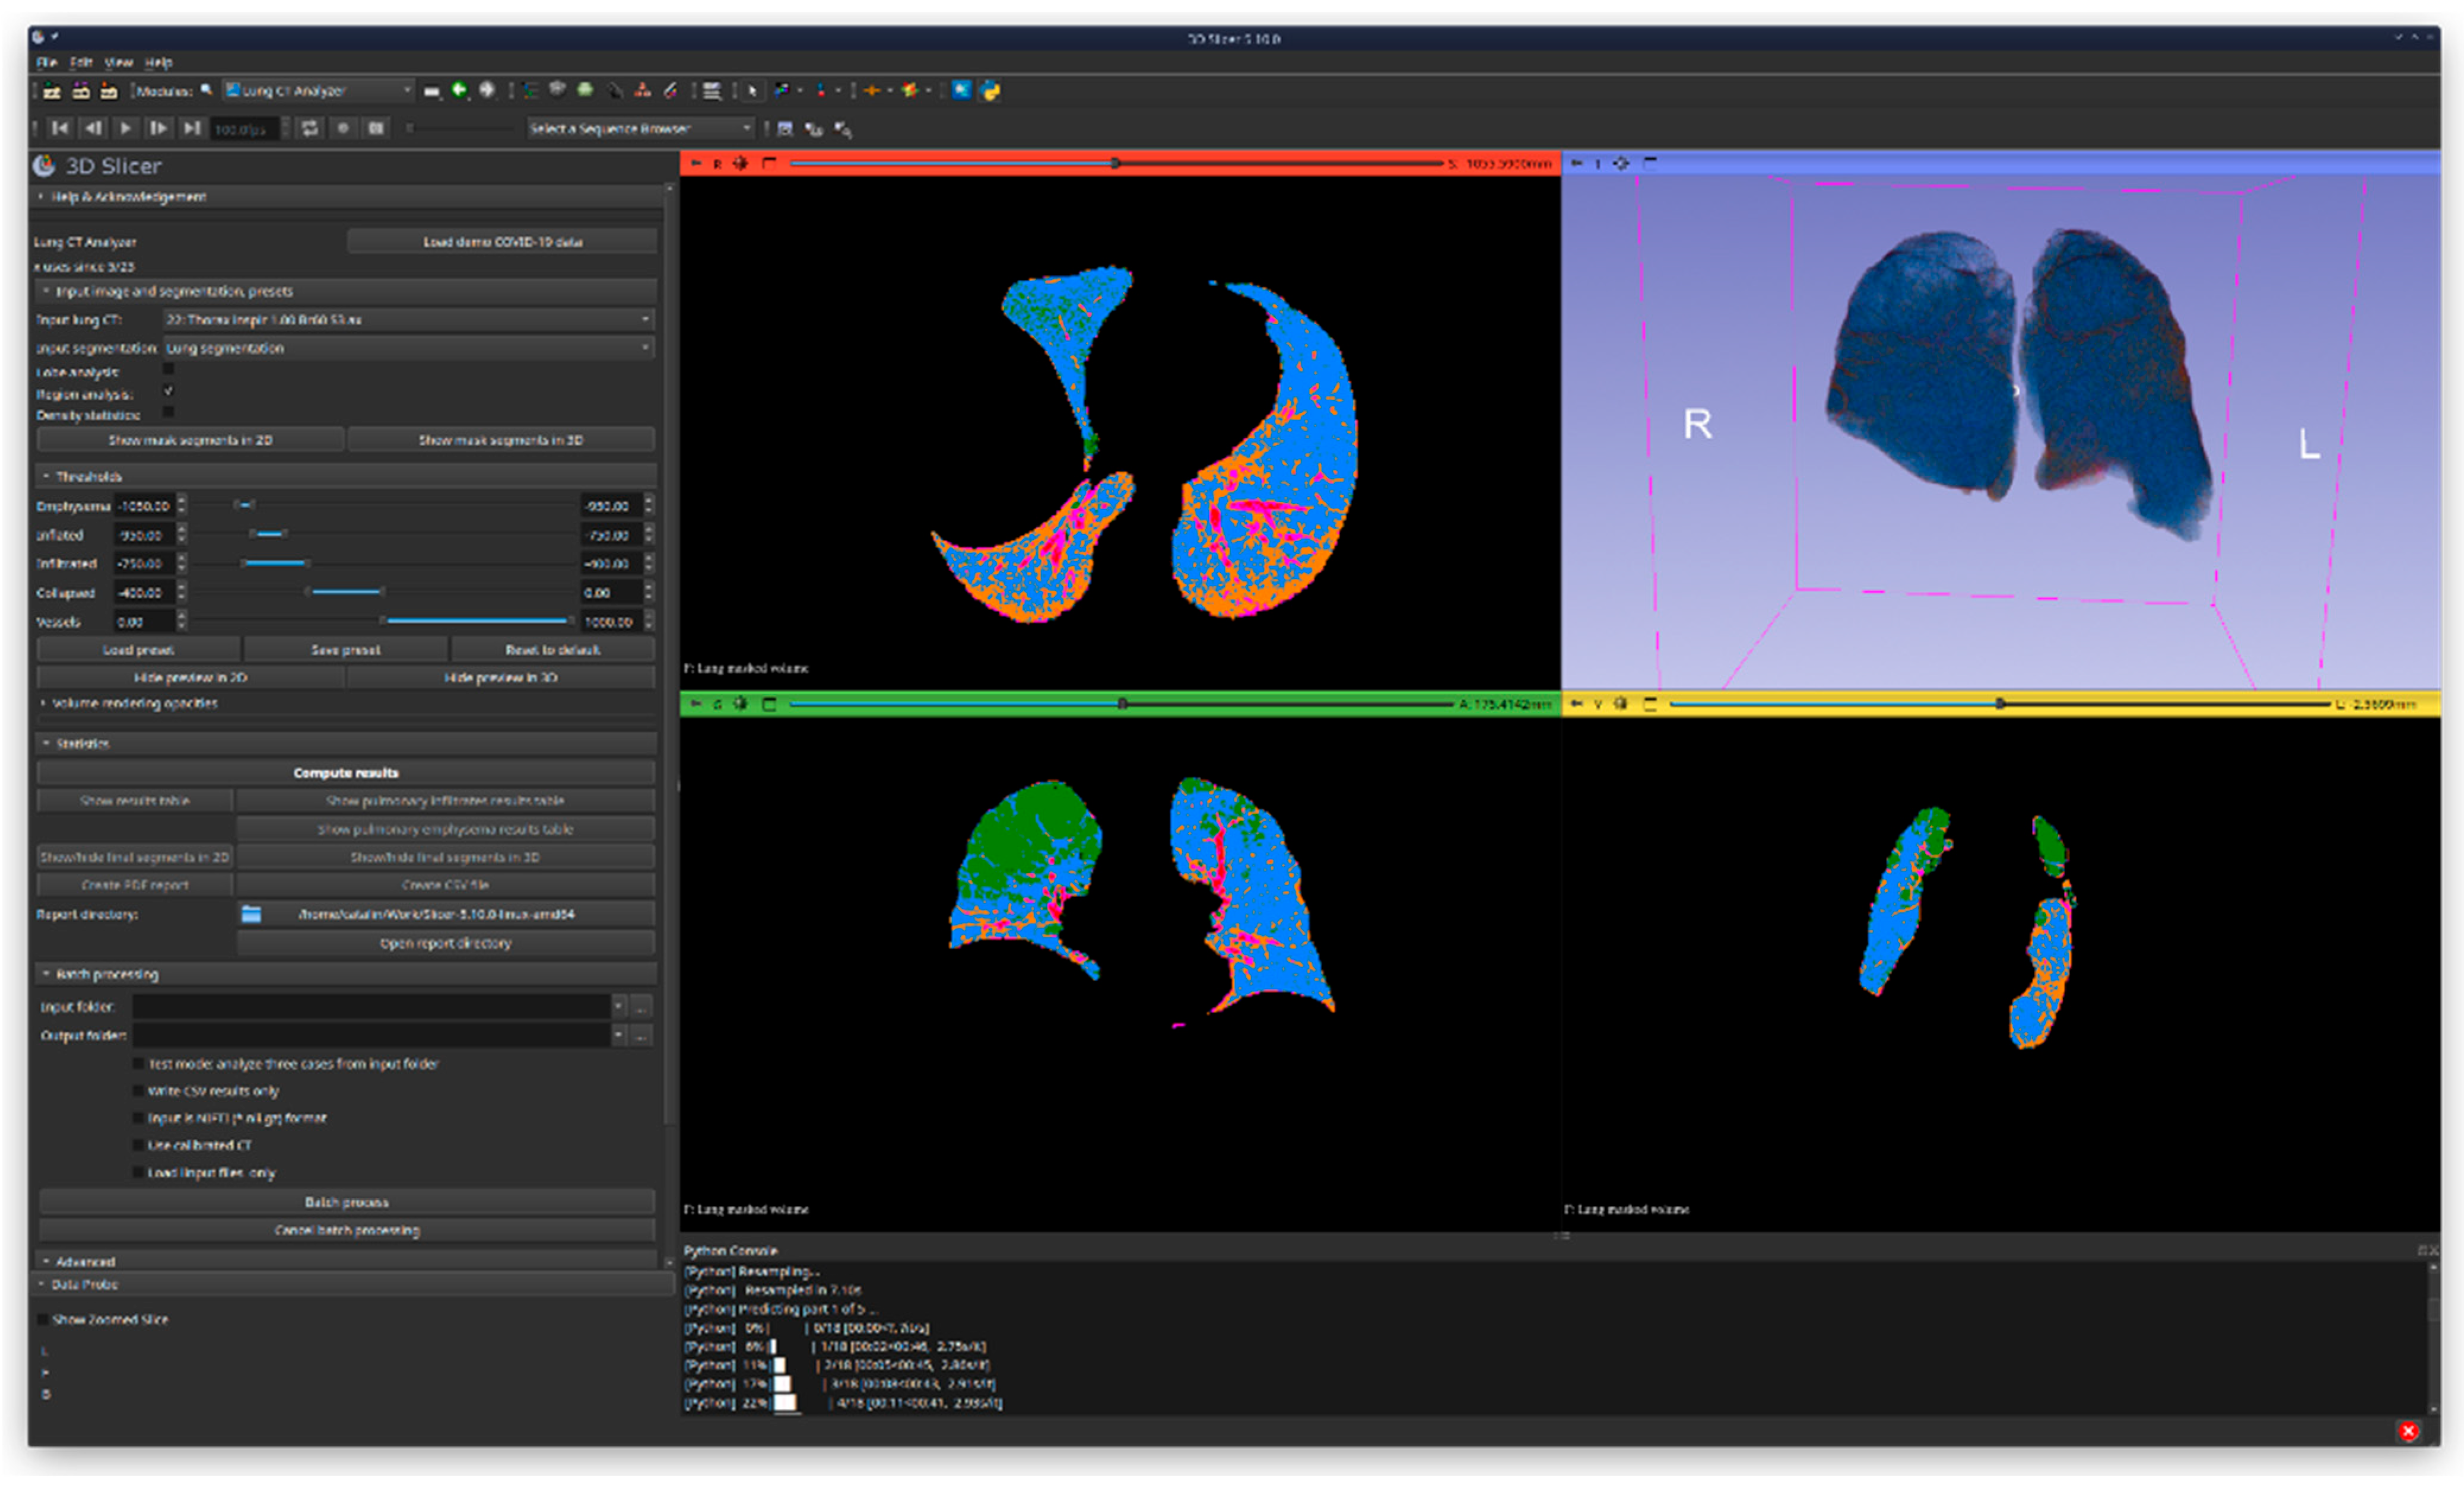Screen dimensions: 2464x1489
Task: Open the File menu
Action: click(46, 62)
